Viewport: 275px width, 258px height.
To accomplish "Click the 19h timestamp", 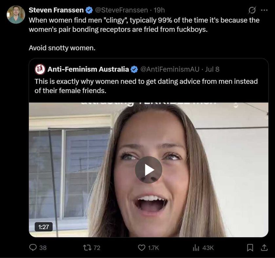I will click(159, 10).
